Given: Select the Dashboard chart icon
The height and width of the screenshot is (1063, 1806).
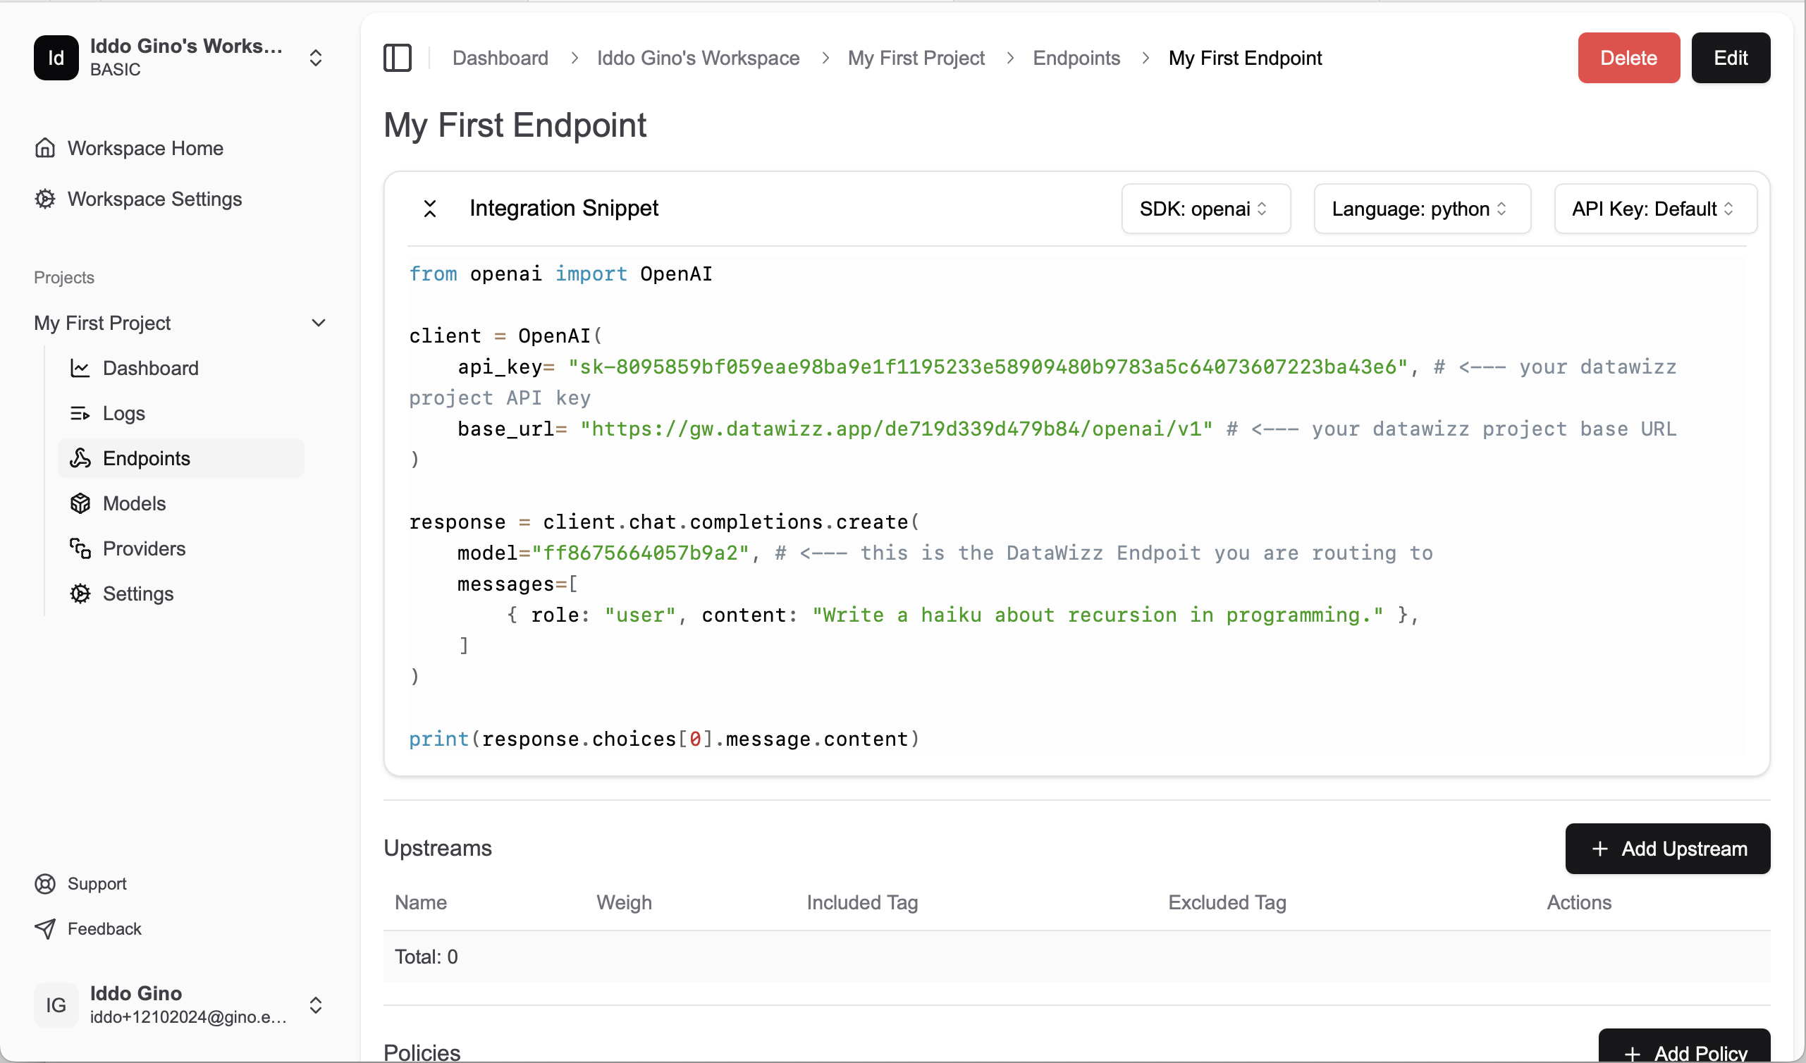Looking at the screenshot, I should pyautogui.click(x=80, y=368).
